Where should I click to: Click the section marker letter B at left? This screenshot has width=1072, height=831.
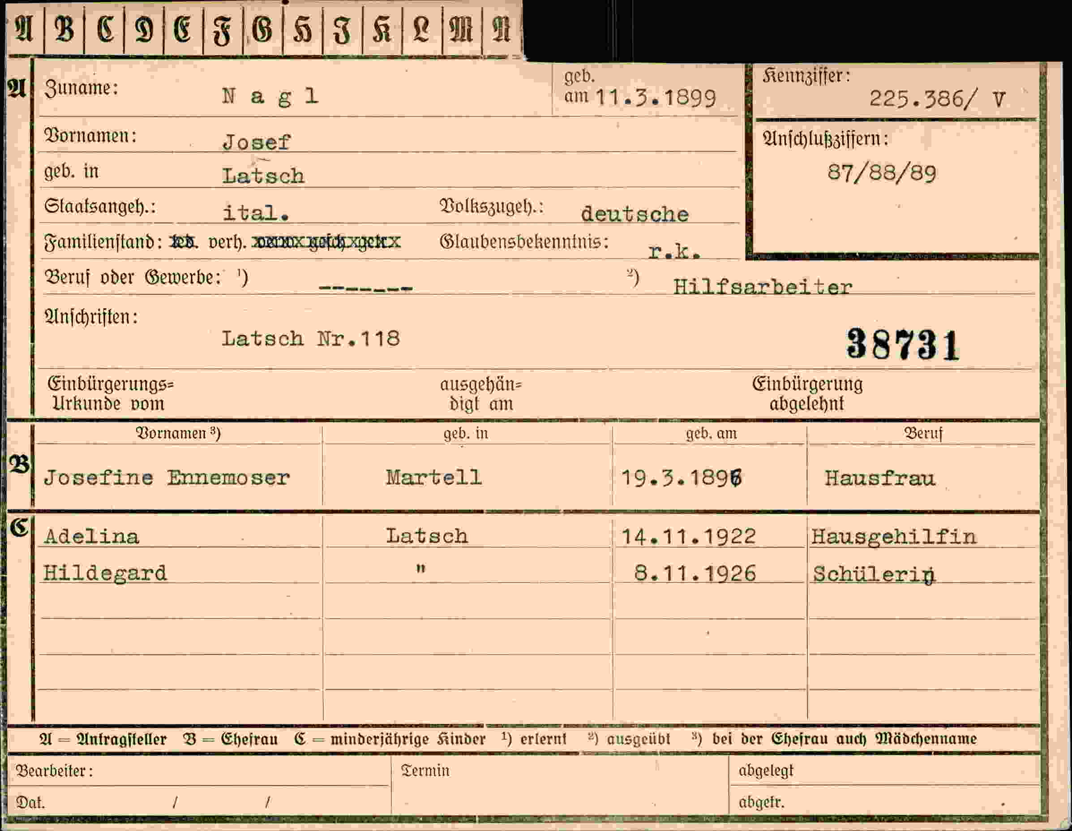tap(19, 464)
